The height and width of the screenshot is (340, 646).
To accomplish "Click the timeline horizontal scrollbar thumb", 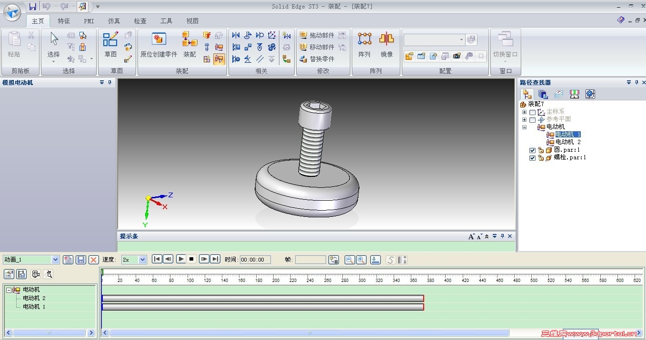I will (309, 333).
